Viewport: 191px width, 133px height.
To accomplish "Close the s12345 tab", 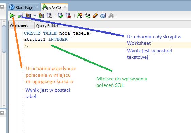I will click(x=65, y=7).
